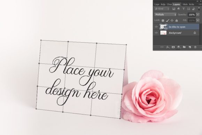The width and height of the screenshot is (202, 135).
Task: Filter layers by type (T) icon
Action: [x=184, y=9]
